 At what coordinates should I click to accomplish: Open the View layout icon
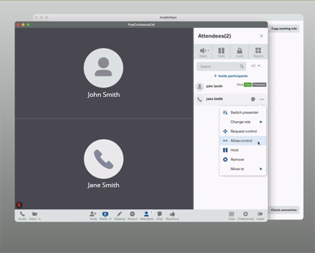(x=232, y=214)
